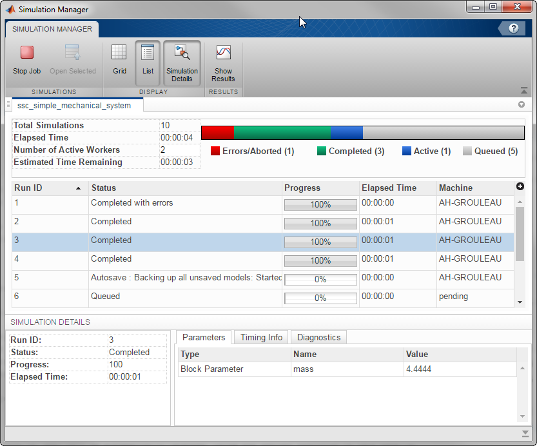Sort by the Run ID column header
The height and width of the screenshot is (446, 537).
[x=49, y=188]
